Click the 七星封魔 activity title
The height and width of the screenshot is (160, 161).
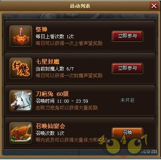(x=47, y=62)
